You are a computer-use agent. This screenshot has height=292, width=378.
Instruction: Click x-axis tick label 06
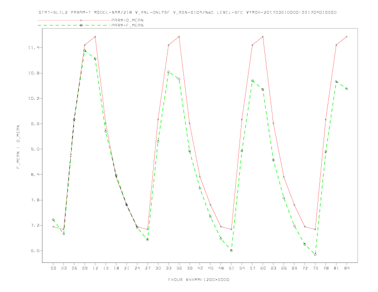pos(74,268)
